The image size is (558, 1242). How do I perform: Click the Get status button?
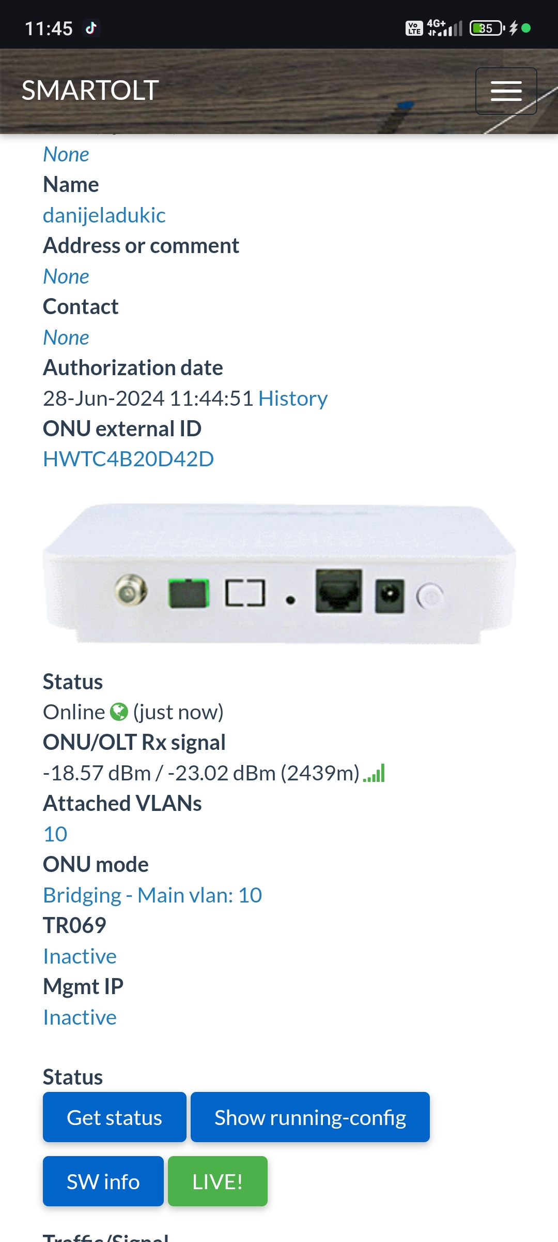click(115, 1117)
